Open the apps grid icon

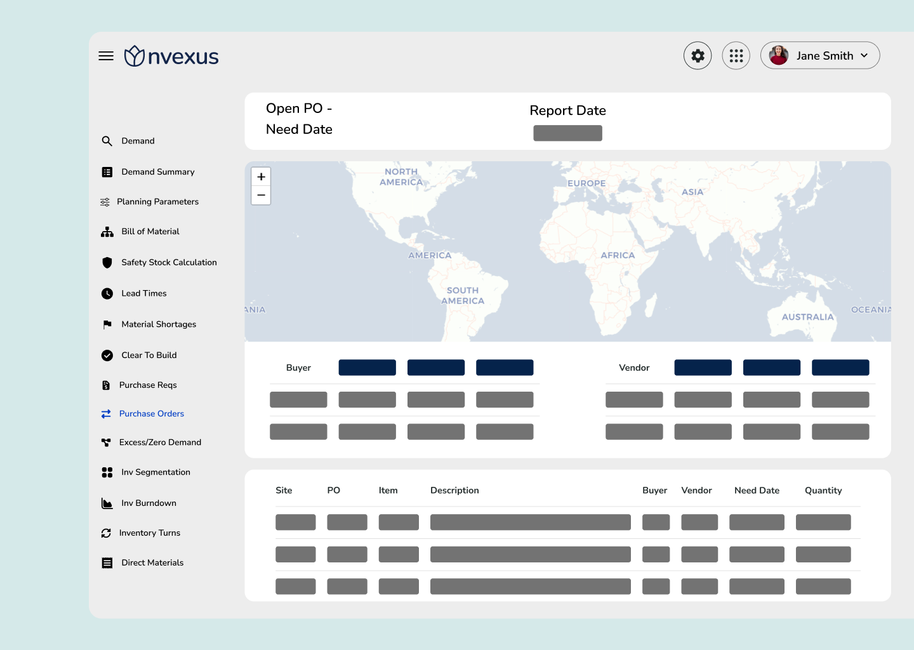[736, 56]
